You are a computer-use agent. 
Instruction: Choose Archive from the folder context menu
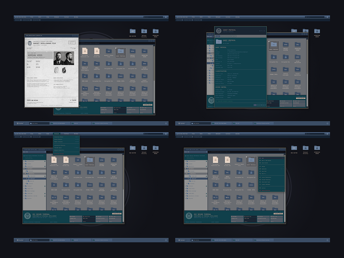click(271, 188)
